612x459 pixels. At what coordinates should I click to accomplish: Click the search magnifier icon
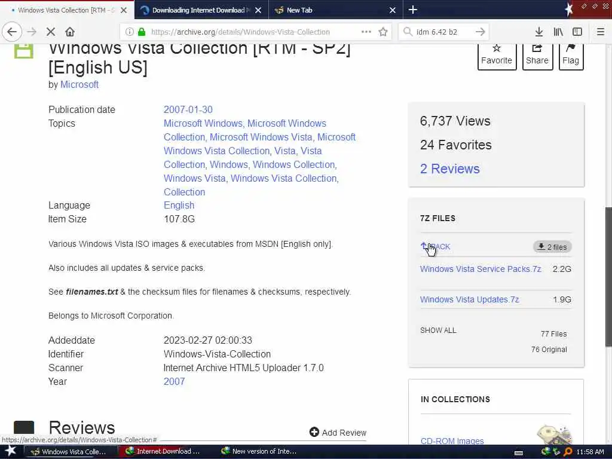[408, 32]
